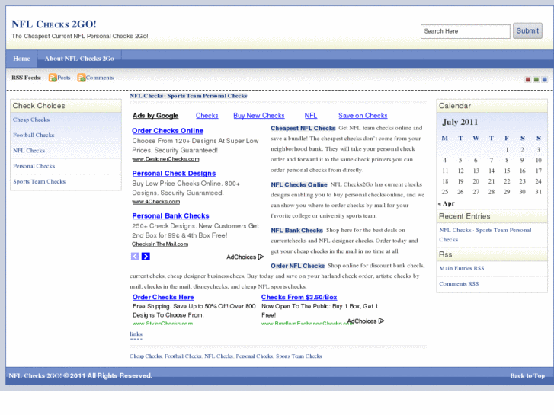Open the Comments RSS feed link
The width and height of the screenshot is (554, 415).
coord(100,78)
